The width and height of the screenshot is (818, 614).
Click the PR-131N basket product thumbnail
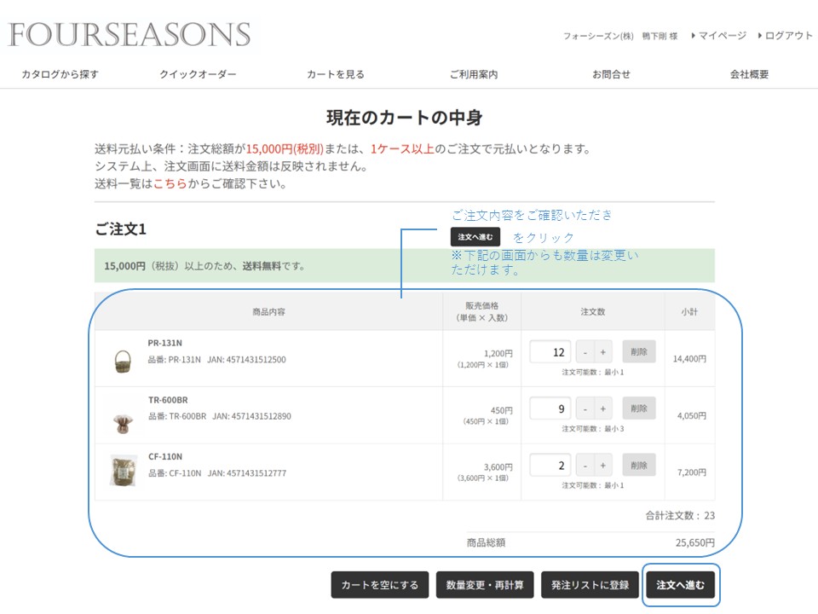pos(124,361)
